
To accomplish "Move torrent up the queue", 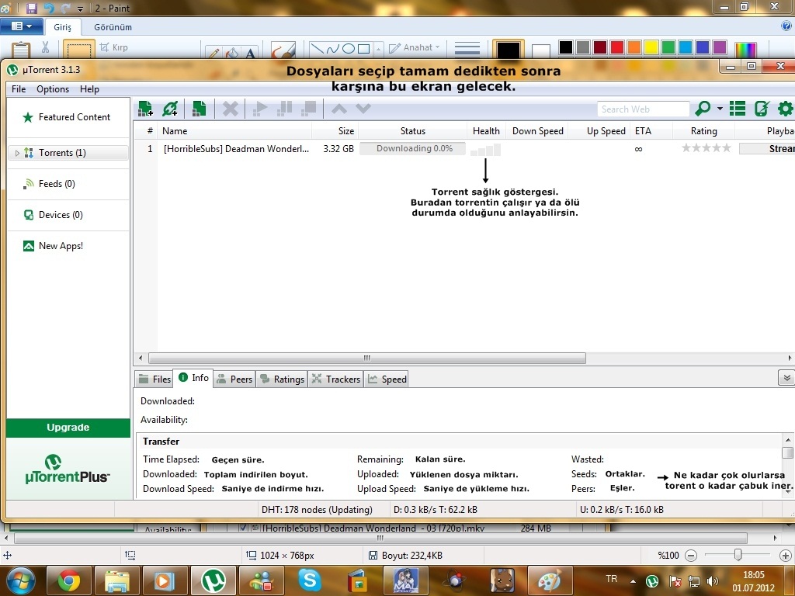I will [339, 109].
